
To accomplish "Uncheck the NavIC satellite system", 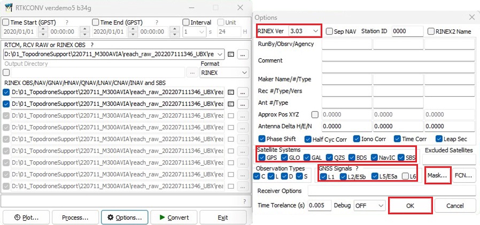I will 374,158.
